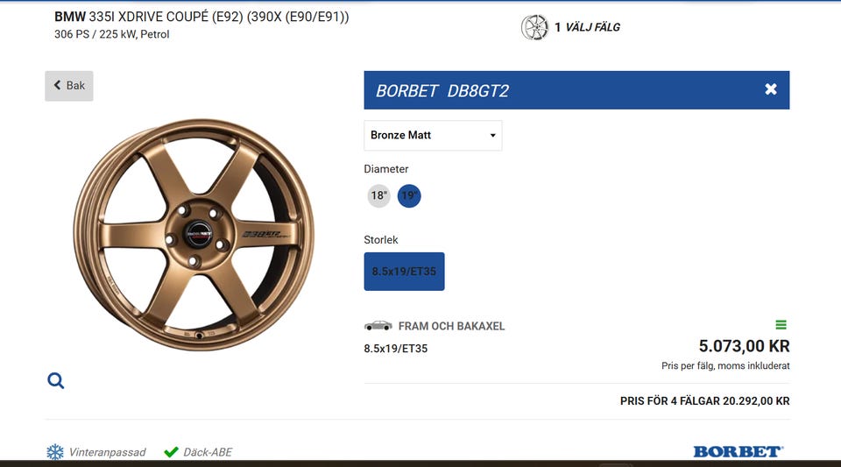Click the BORBET DB8GT2 header title

click(x=442, y=90)
